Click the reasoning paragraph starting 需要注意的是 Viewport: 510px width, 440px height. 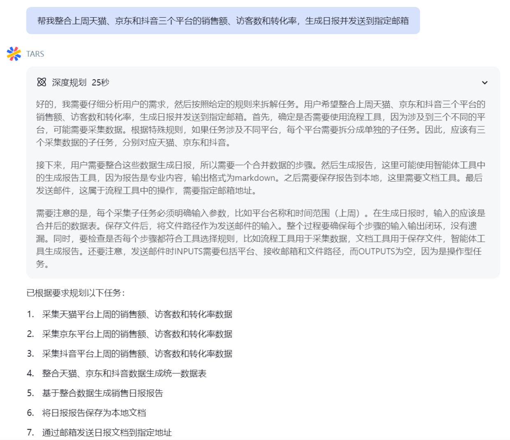(260, 239)
